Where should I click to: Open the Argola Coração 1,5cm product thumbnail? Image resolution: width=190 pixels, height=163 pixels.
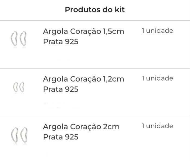[18, 39]
